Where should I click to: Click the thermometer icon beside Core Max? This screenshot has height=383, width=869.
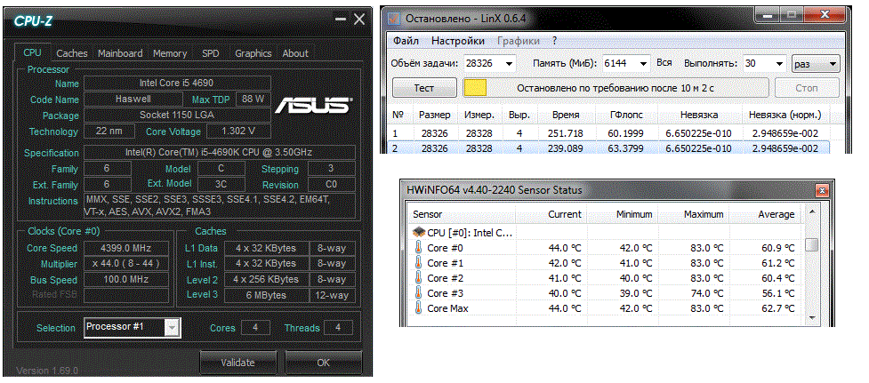[x=418, y=308]
